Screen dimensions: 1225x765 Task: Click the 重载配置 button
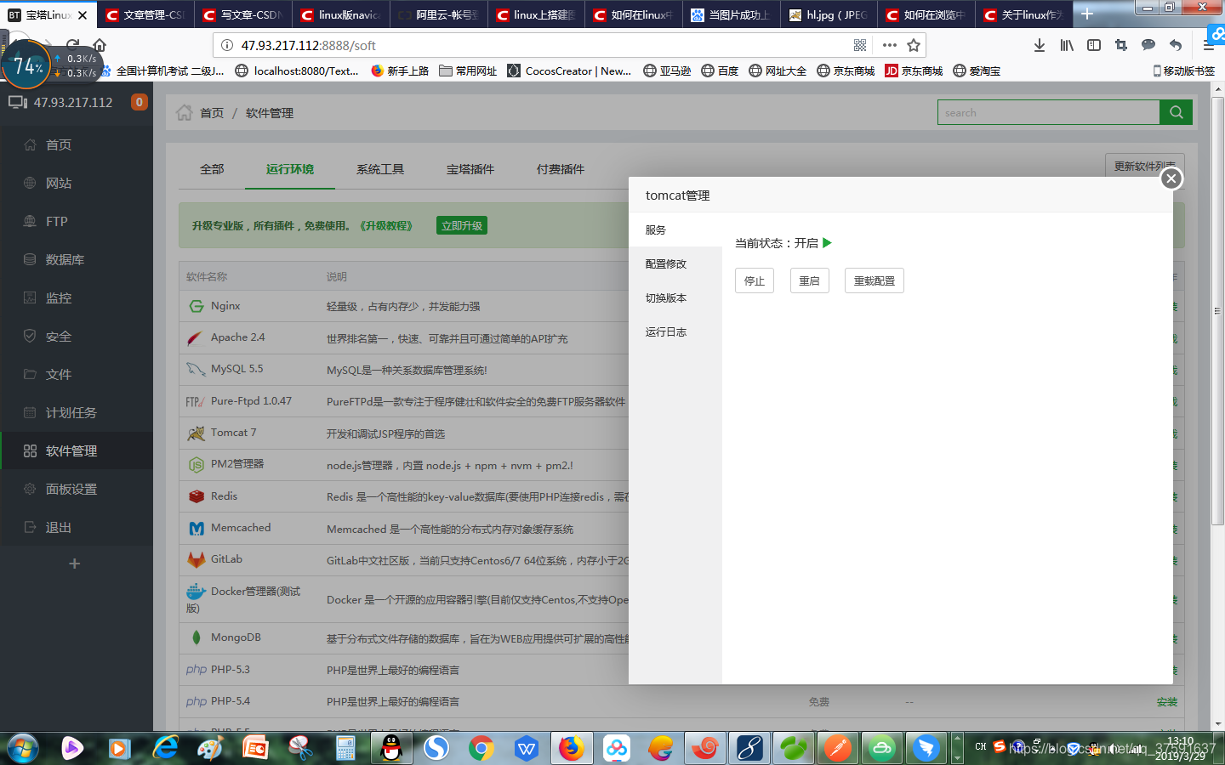[x=874, y=280]
